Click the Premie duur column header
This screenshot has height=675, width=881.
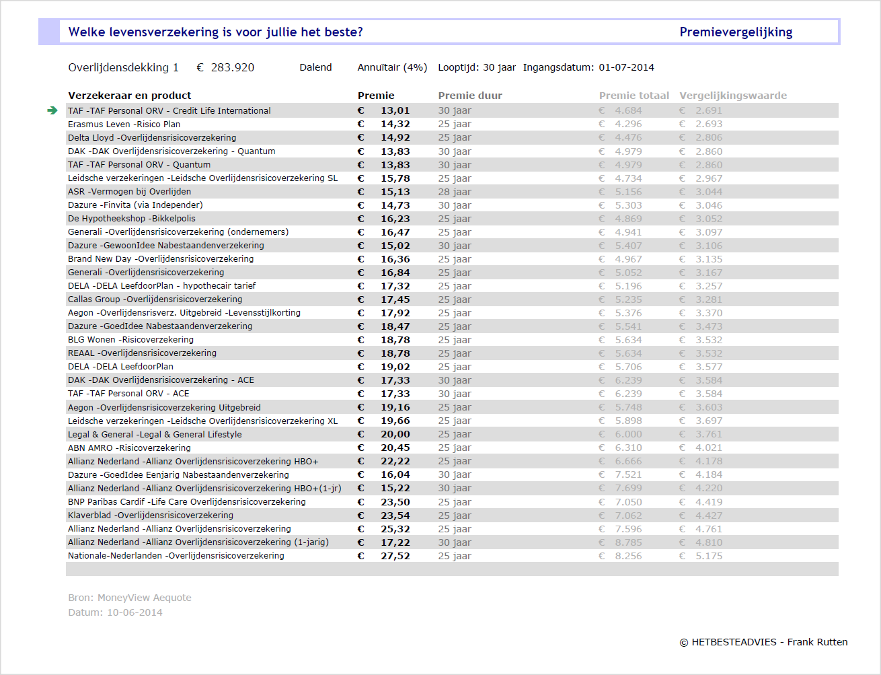pos(469,96)
